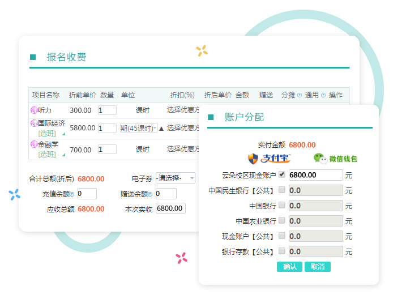Click the help icon beside 分摊 column header
This screenshot has width=406, height=303.
click(x=300, y=95)
